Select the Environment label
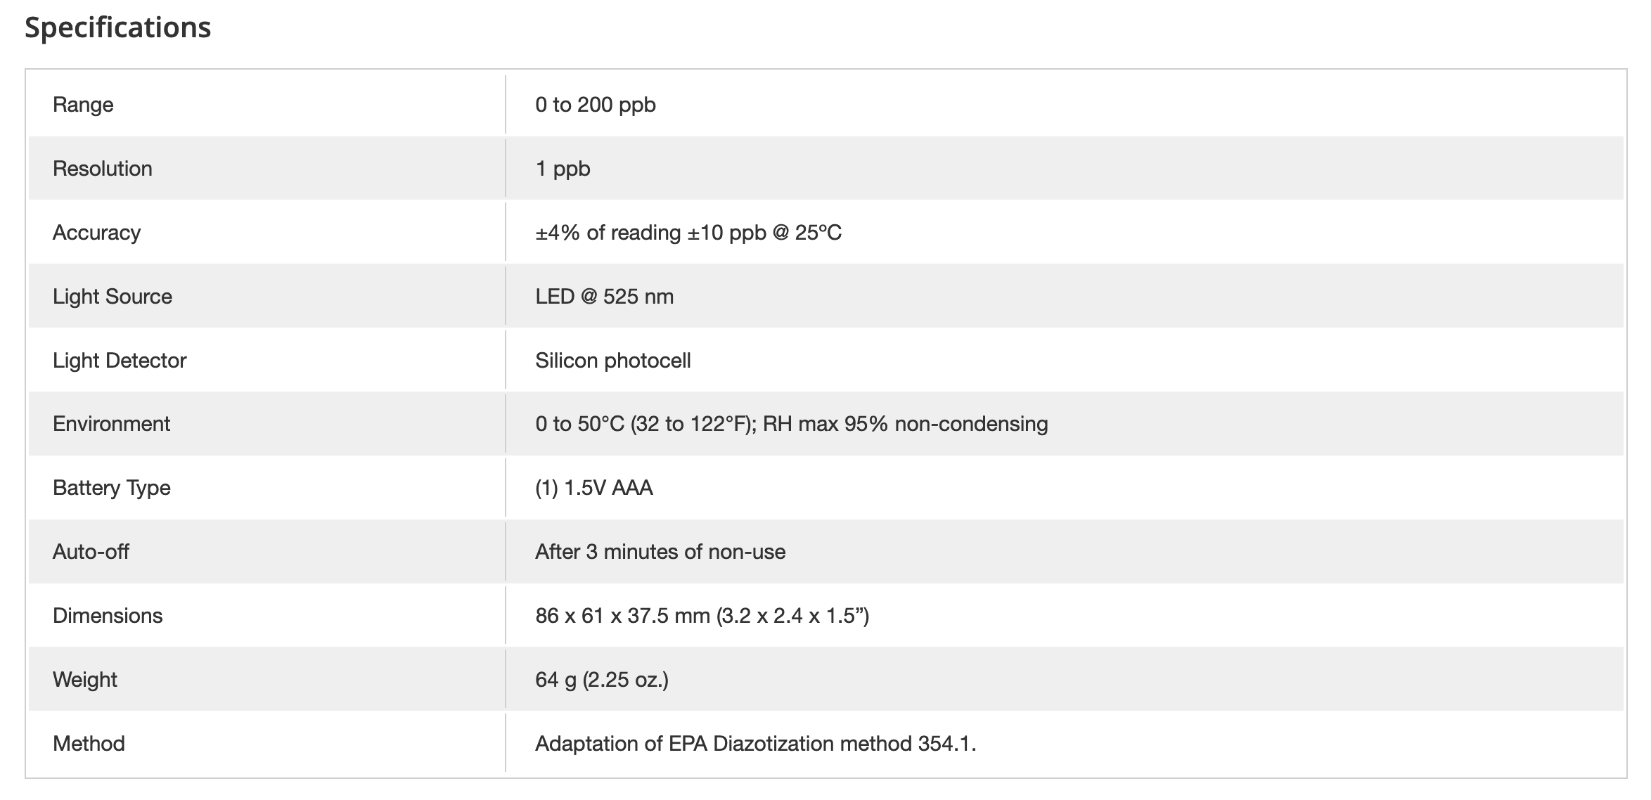Viewport: 1651px width, 800px height. 112,424
